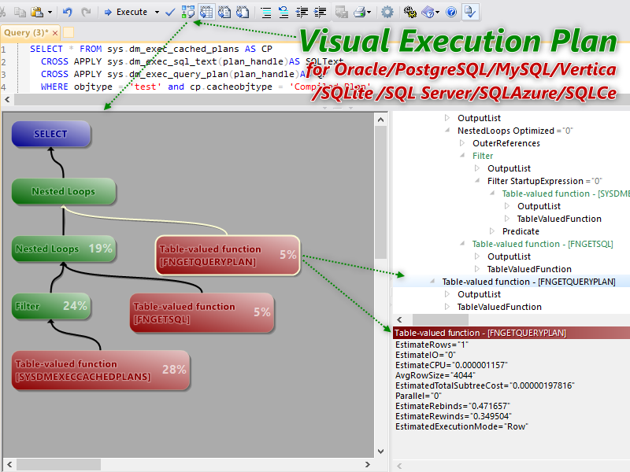Select the FNGETSQL table-valued function node
This screenshot has height=472, width=630.
point(202,312)
